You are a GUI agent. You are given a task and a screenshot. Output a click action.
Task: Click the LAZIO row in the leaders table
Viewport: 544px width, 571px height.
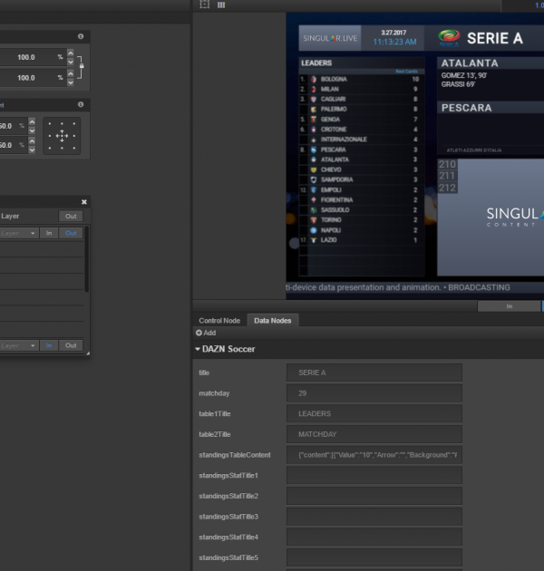(x=362, y=240)
